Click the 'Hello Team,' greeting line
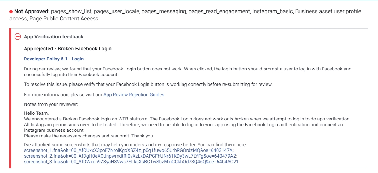This screenshot has height=173, width=378. (37, 113)
